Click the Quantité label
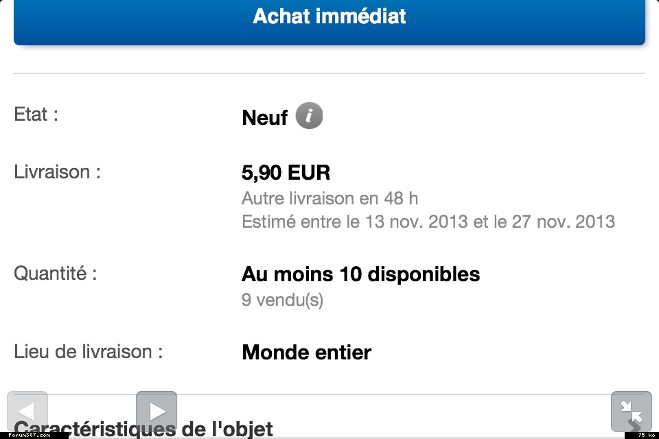 click(x=55, y=273)
